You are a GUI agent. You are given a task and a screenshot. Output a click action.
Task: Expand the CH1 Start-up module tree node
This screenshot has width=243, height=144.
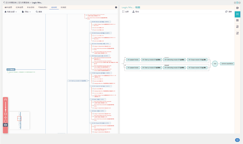tap(77, 81)
